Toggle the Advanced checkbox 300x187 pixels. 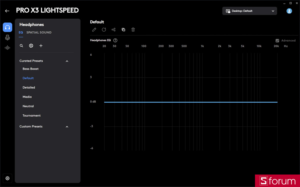point(277,41)
